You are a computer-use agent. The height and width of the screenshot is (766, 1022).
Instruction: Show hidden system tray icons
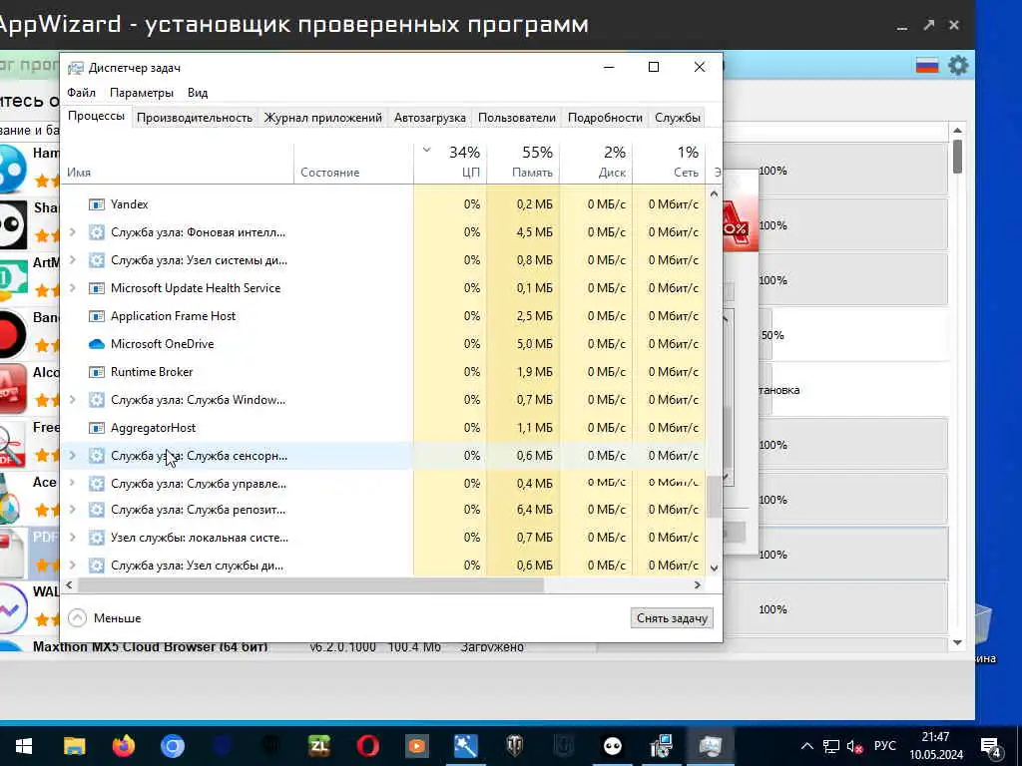pos(806,746)
